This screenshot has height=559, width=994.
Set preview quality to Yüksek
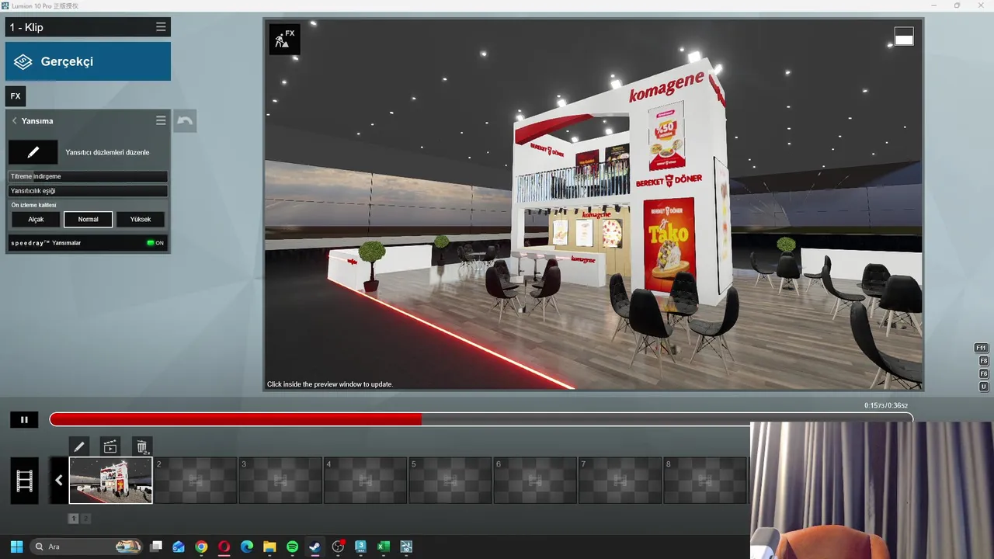point(141,220)
